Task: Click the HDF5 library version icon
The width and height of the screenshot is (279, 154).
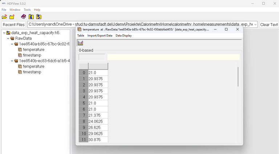Action: 39,17
